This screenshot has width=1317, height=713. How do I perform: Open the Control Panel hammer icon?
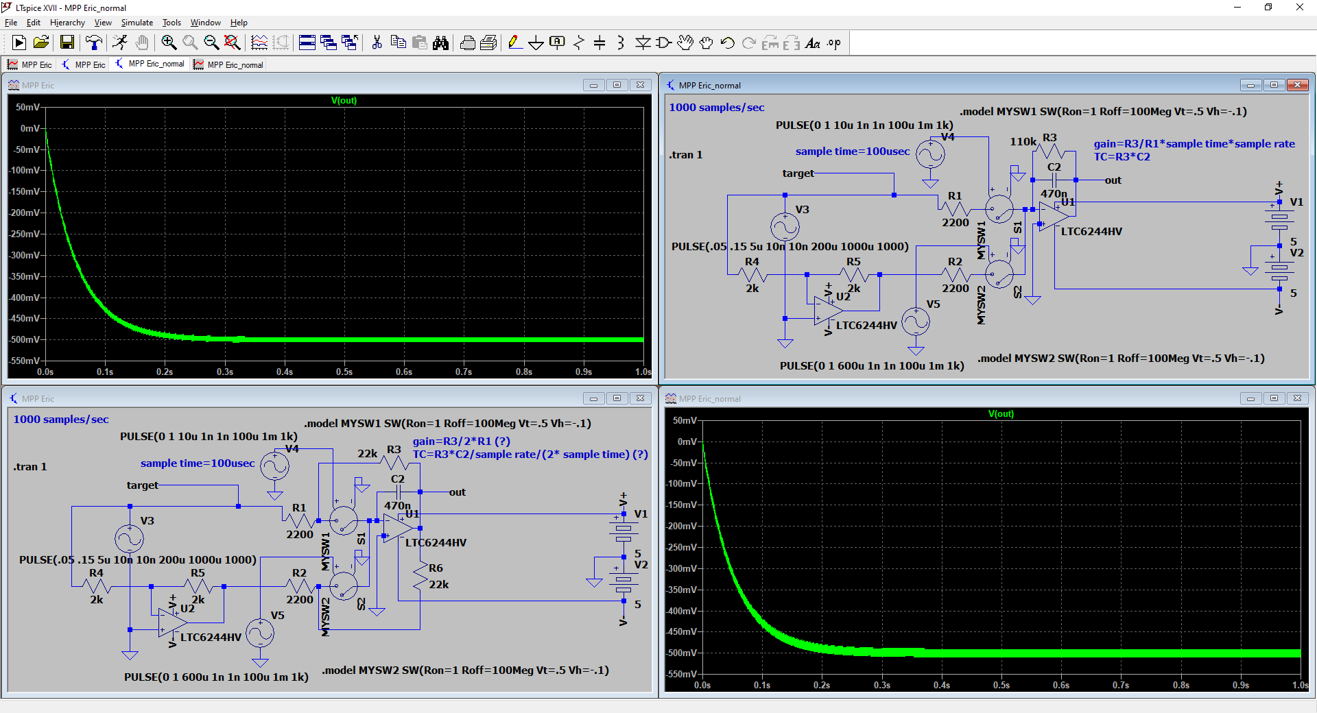coord(94,43)
